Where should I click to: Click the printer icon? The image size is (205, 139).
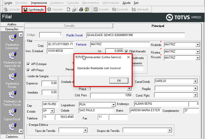pos(81,9)
